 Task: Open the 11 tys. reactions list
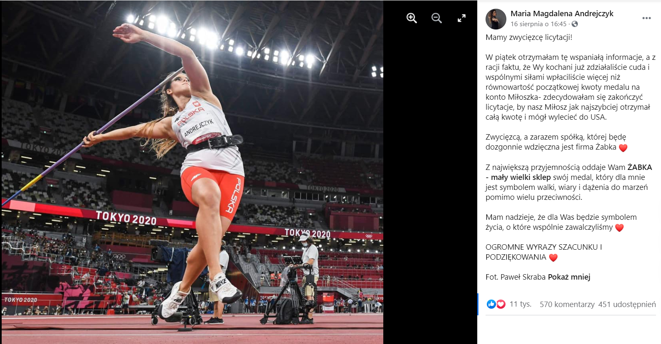[520, 304]
